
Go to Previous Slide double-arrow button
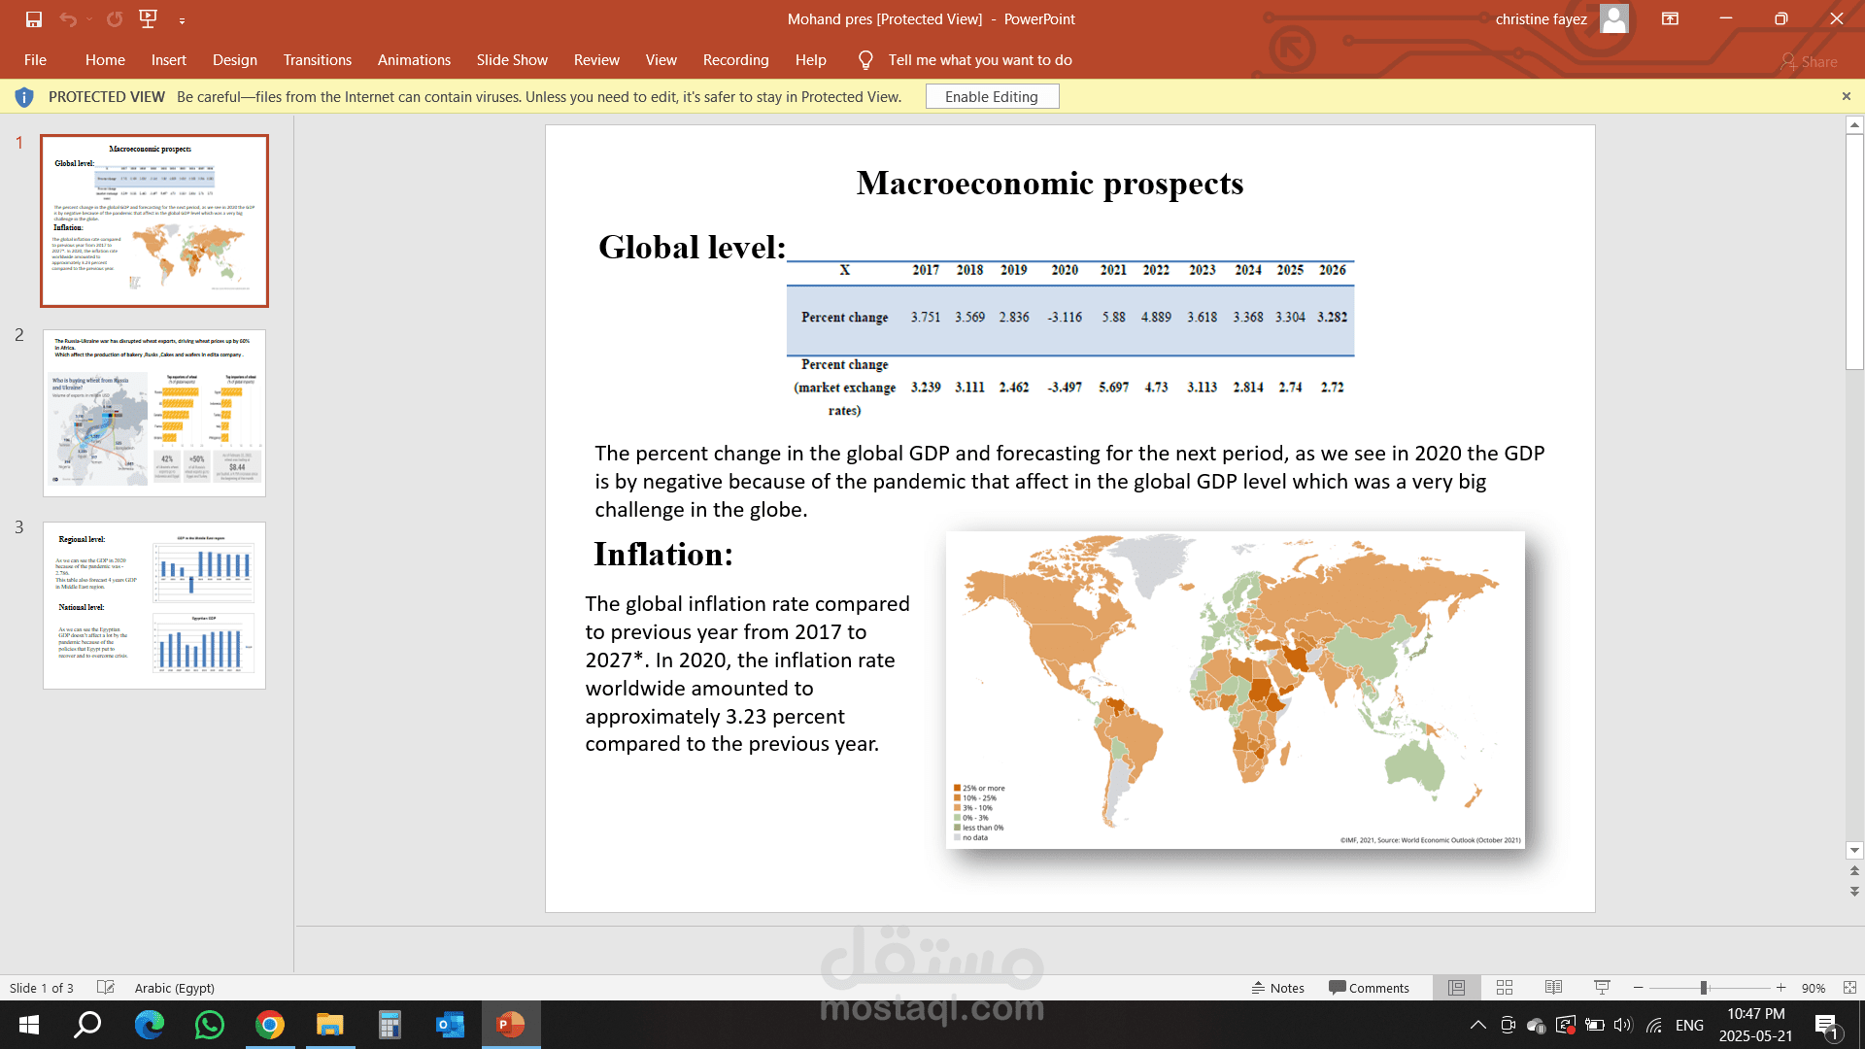(1854, 870)
